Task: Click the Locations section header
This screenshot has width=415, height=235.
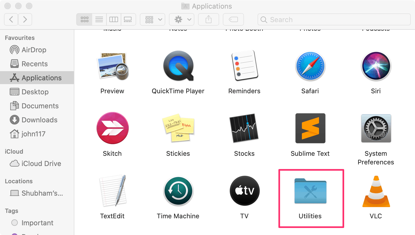Action: click(19, 181)
